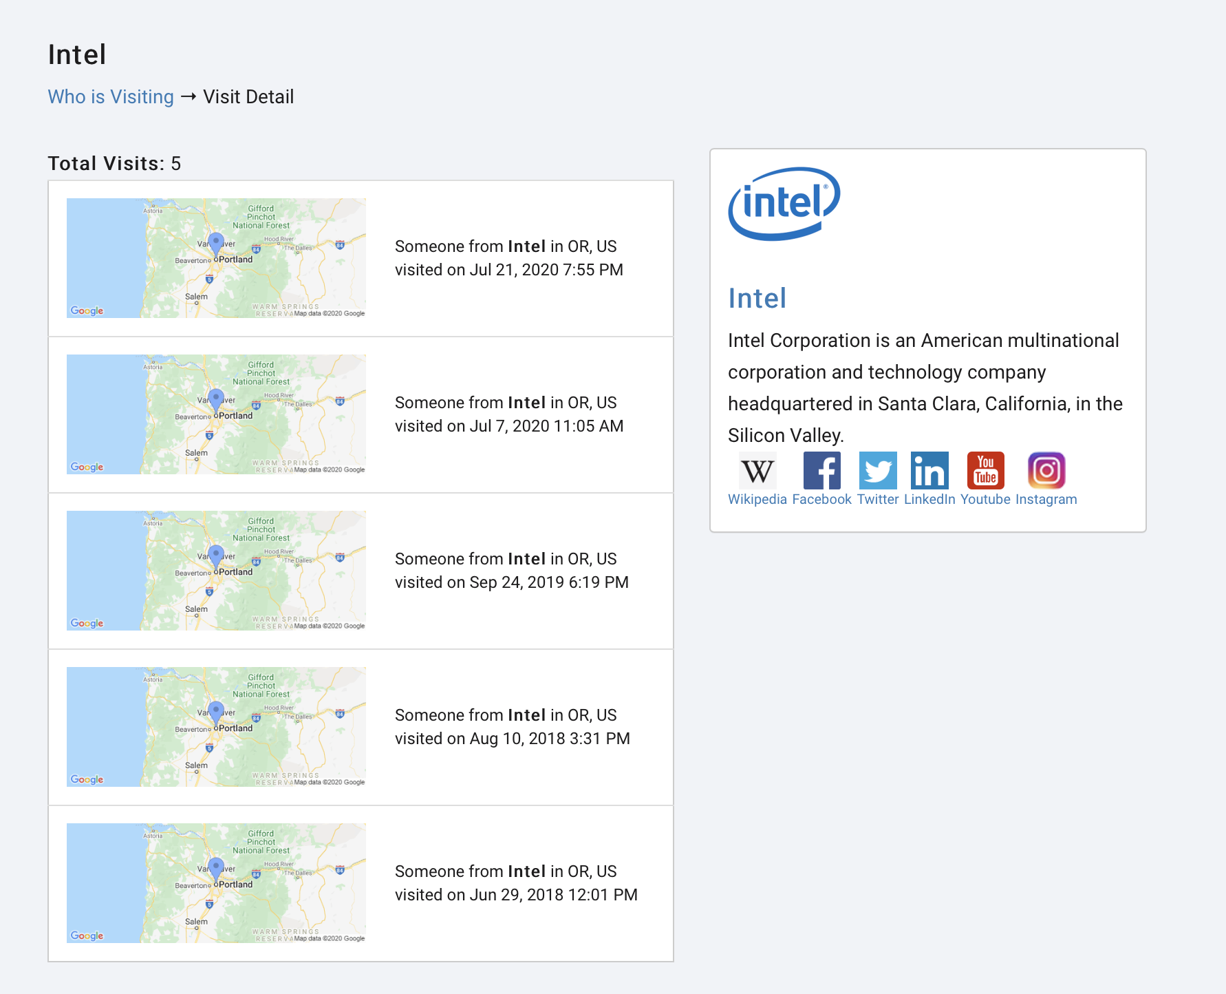Click the Intel page heading

pos(77,54)
